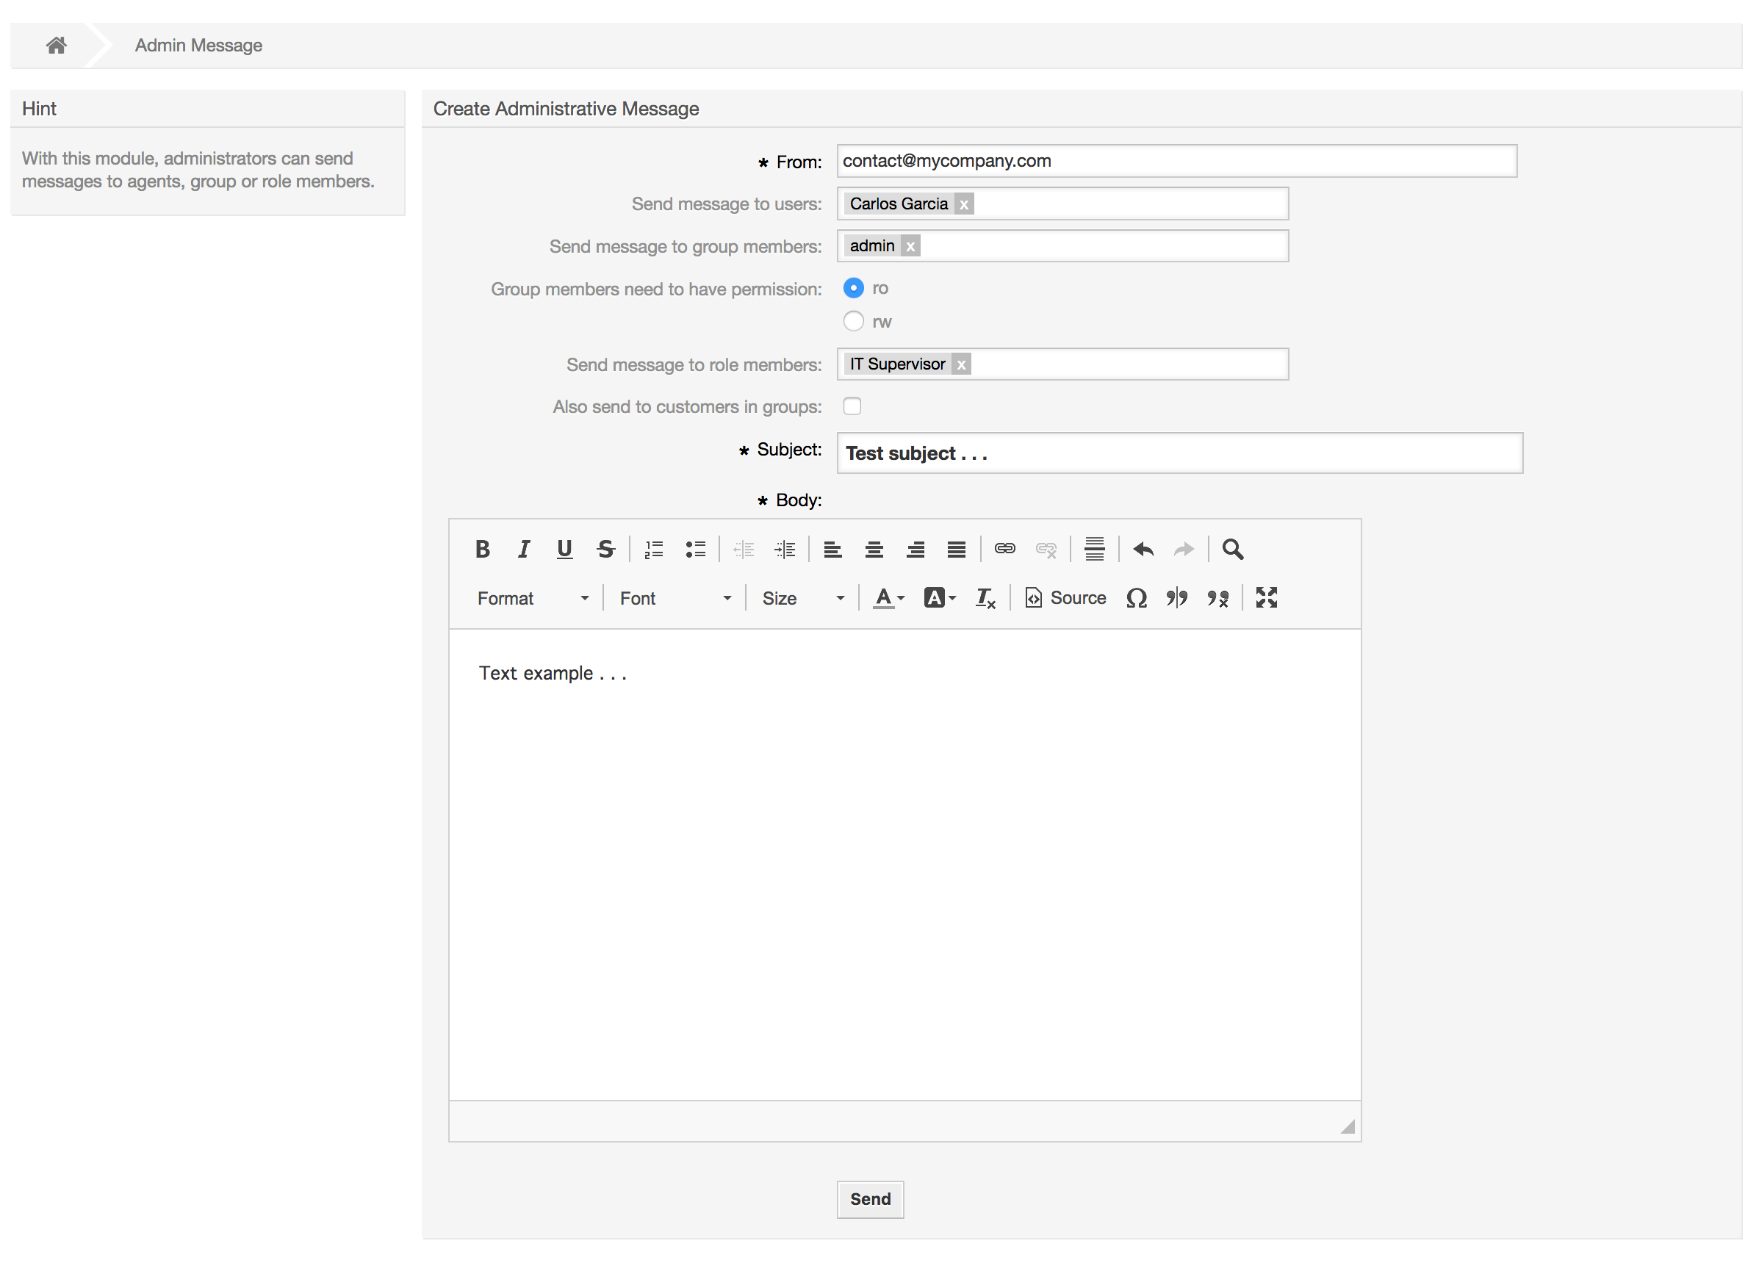This screenshot has width=1759, height=1263.
Task: Click the Italic formatting icon
Action: [x=523, y=547]
